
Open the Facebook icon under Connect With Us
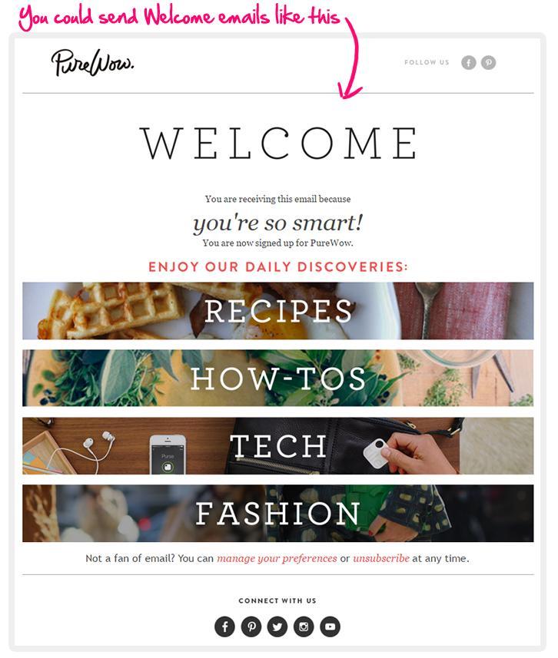tap(224, 627)
